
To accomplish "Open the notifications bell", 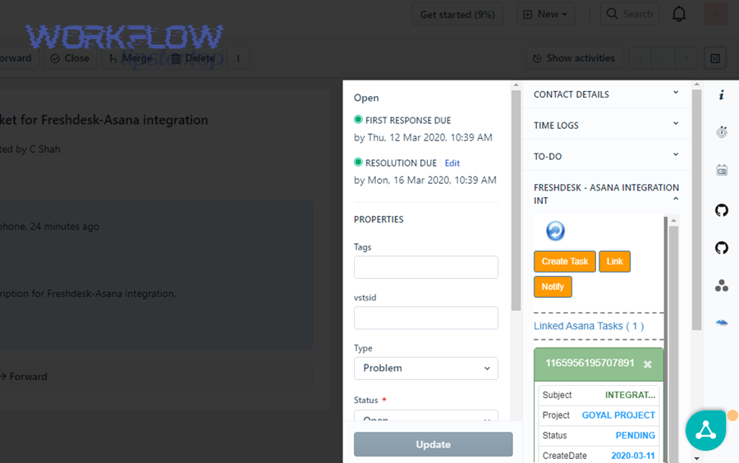I will 679,14.
